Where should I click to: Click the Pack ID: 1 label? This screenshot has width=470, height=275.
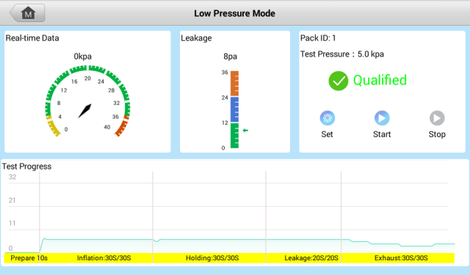click(x=318, y=38)
